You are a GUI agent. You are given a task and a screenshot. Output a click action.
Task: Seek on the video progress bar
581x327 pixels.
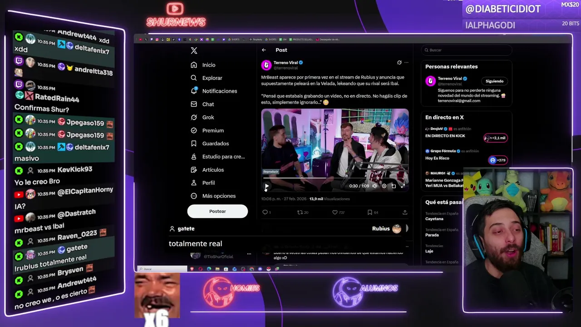(x=335, y=178)
